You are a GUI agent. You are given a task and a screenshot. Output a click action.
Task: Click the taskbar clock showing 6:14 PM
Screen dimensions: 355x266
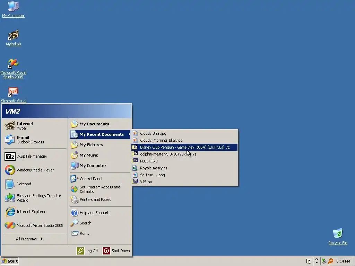coord(343,261)
